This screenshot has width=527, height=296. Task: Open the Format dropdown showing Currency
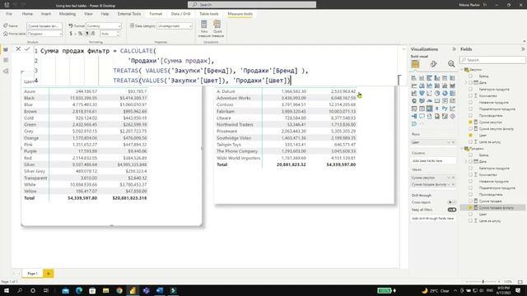coord(104,25)
